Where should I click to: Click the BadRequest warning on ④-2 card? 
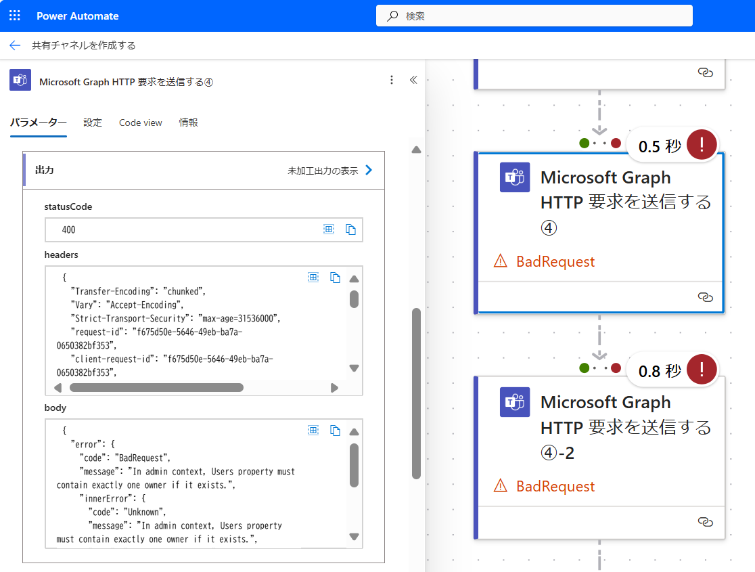(x=555, y=486)
